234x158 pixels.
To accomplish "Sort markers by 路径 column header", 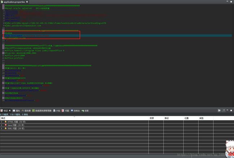I will pos(174,118).
